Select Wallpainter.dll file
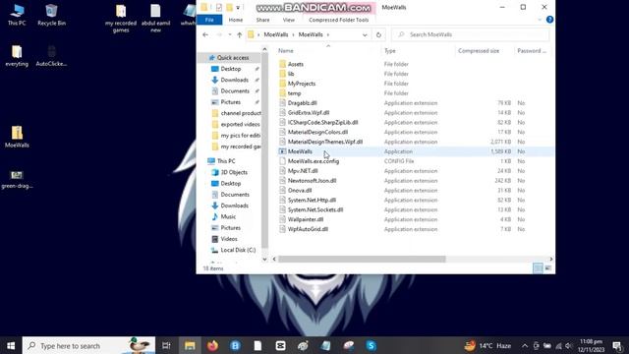The image size is (629, 354). pos(306,219)
